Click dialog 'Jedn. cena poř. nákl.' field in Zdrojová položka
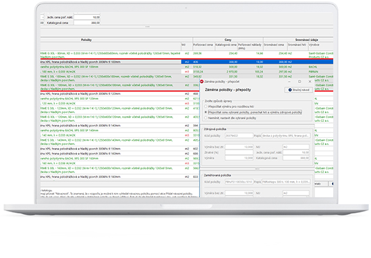371x258 pixels. tap(296, 153)
